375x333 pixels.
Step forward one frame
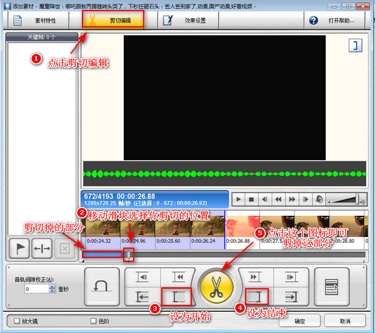[306, 199]
